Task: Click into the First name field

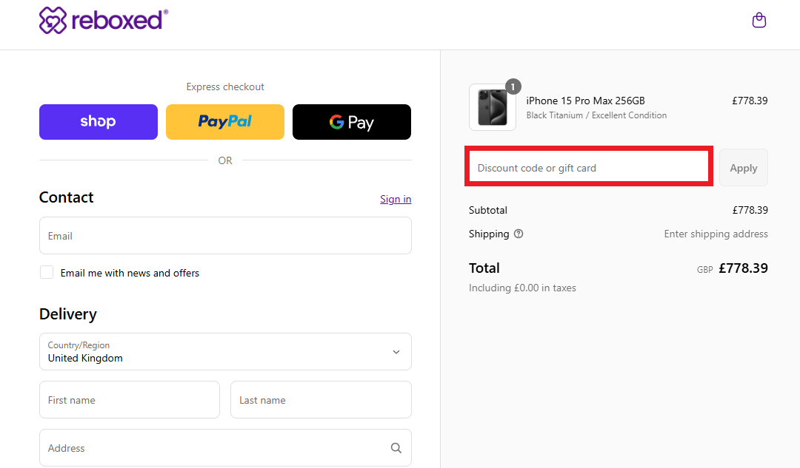Action: tap(130, 400)
